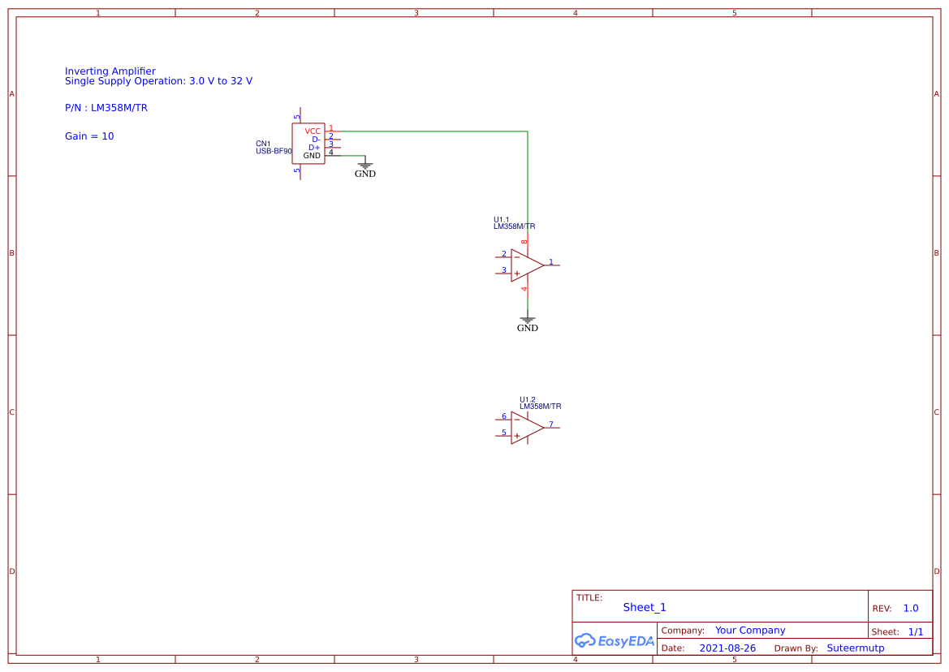Screen dimensions: 949x672
Task: Click column marker 3 on top frame border
Action: 415,13
